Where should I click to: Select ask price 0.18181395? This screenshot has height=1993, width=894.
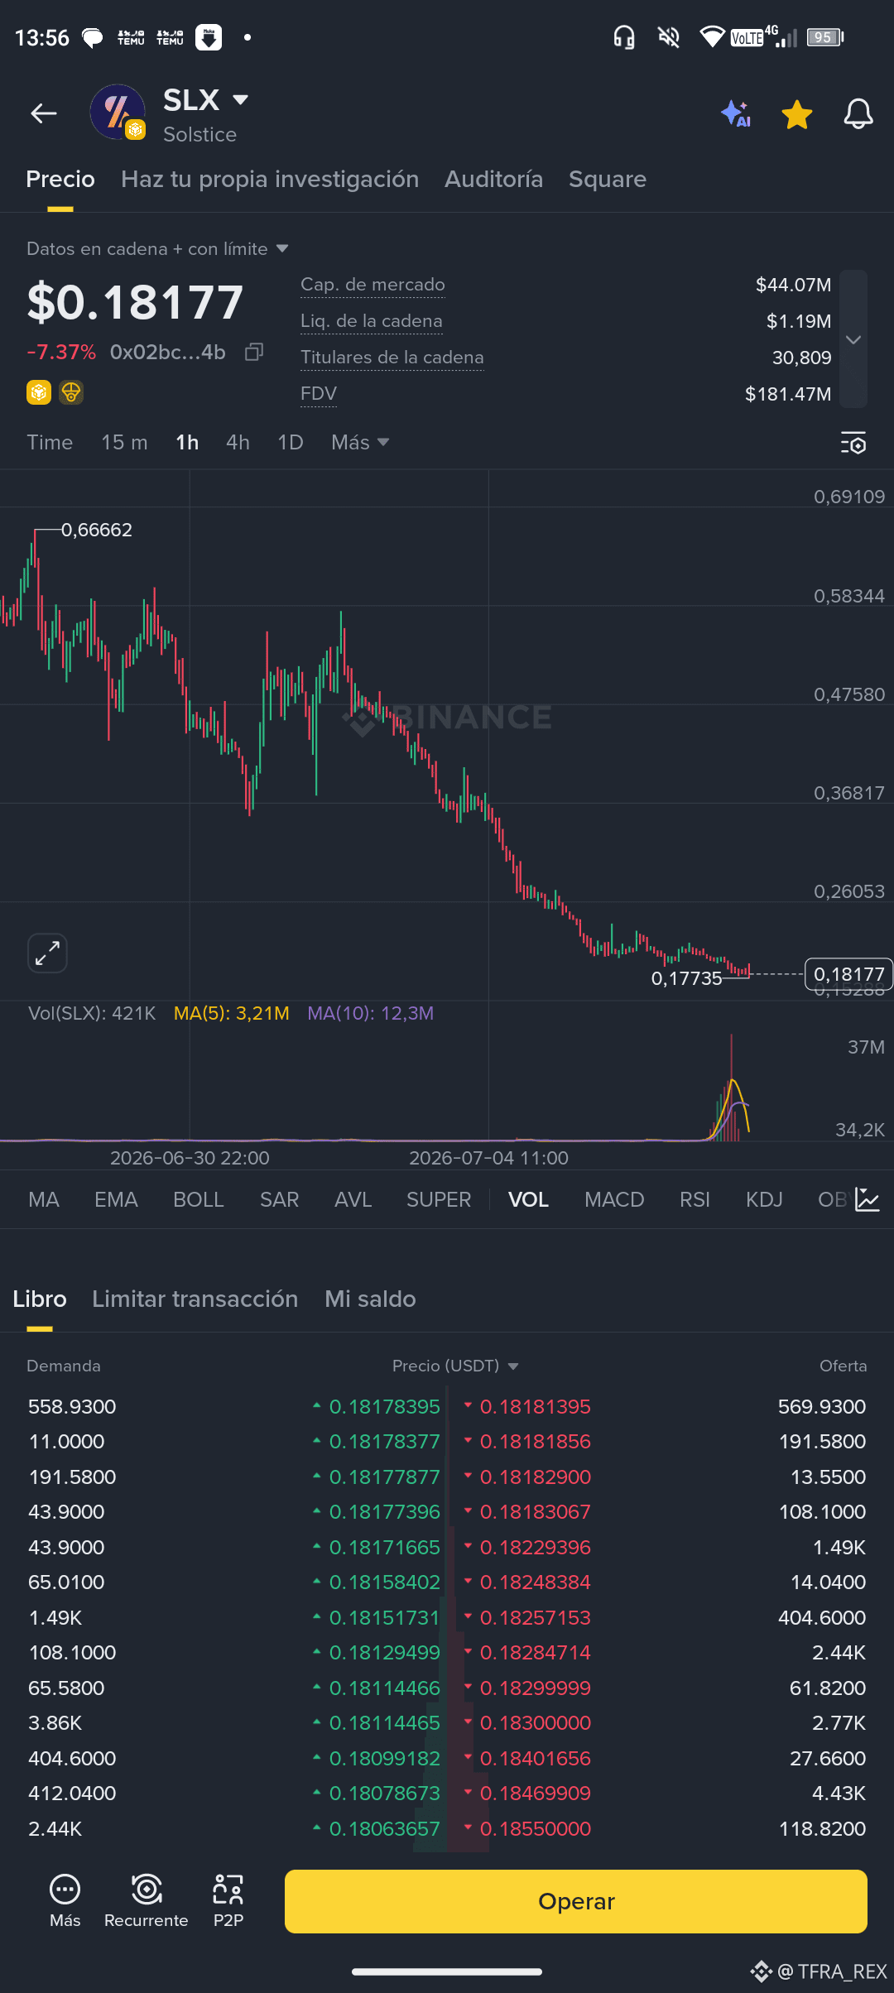(536, 1406)
